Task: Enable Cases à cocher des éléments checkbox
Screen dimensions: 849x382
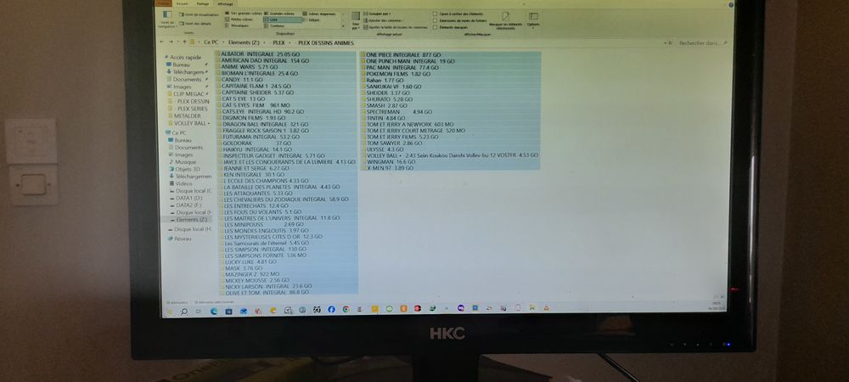Action: click(435, 14)
